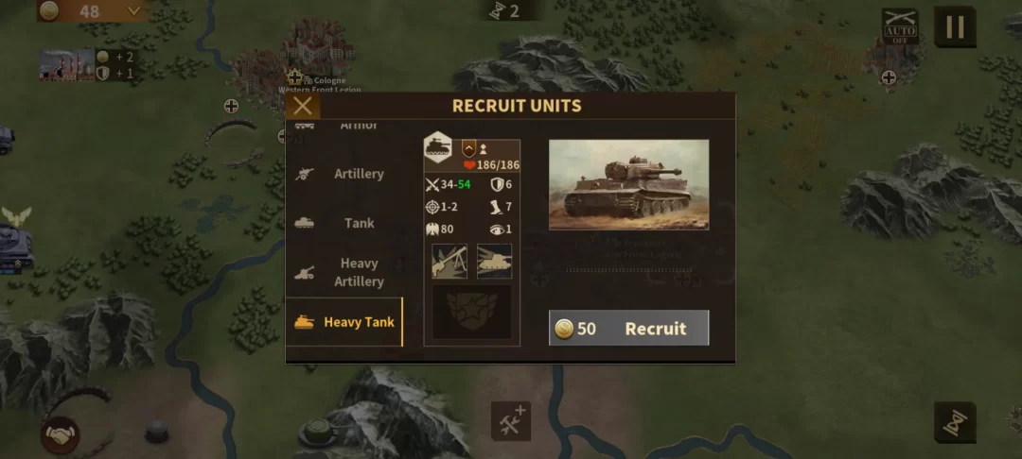Select the Artillery unit category
The image size is (1022, 459).
(344, 174)
